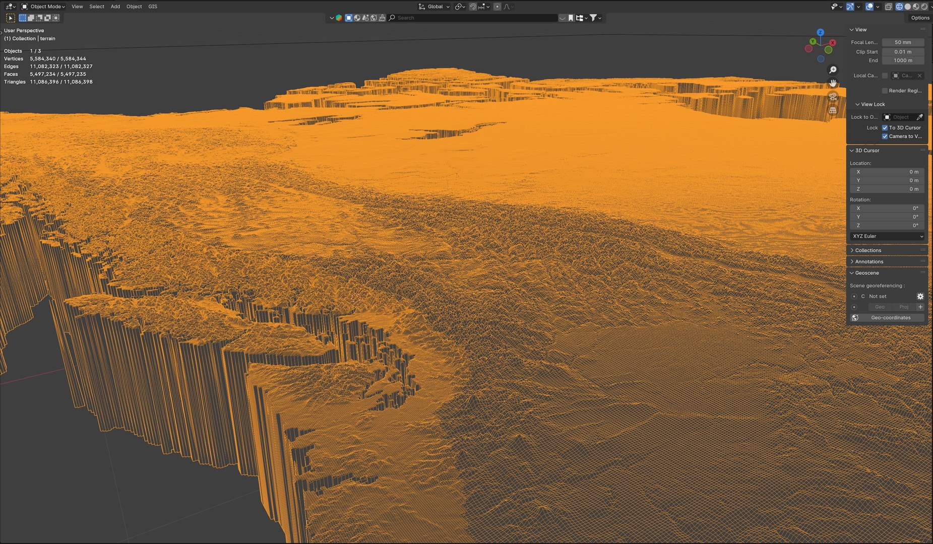Screen dimensions: 933x544
Task: Open the XYZ Euler rotation dropdown
Action: point(888,236)
